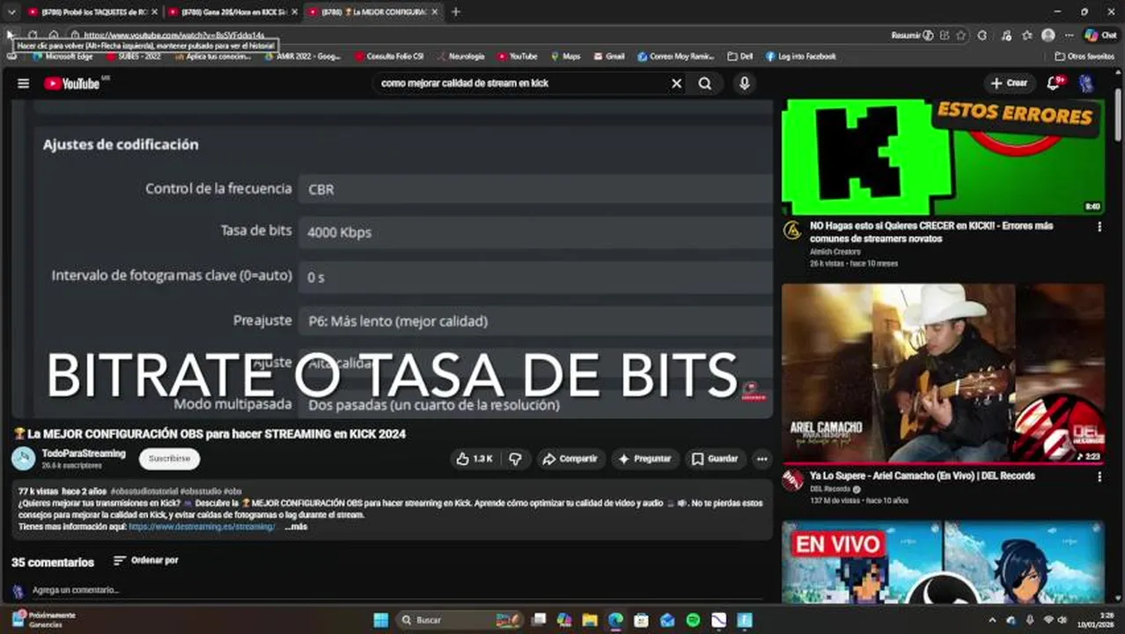Open the Gmail bookmark

point(607,55)
